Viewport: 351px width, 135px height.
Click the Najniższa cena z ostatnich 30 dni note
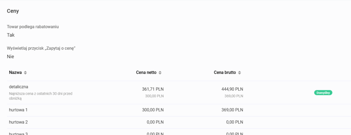40,96
